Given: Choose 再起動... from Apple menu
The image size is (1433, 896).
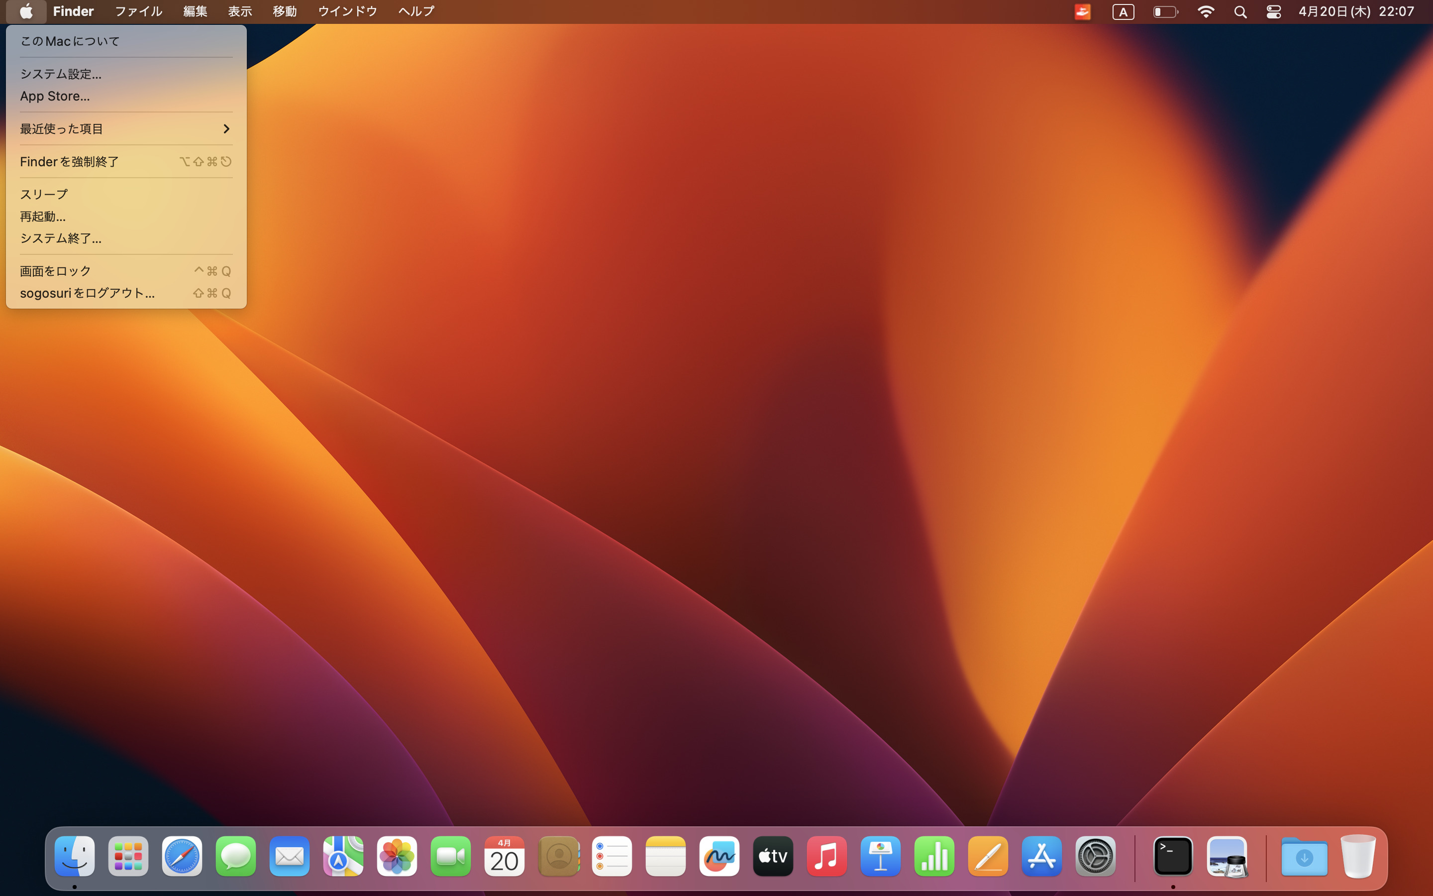Looking at the screenshot, I should click(x=126, y=217).
